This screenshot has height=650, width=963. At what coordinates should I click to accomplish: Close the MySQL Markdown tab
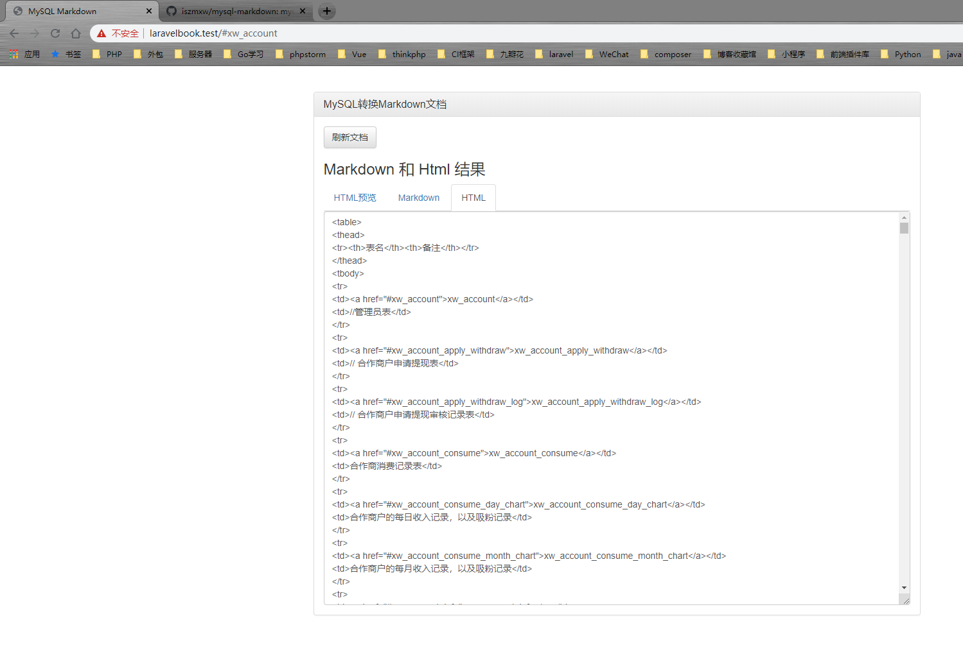click(x=149, y=11)
